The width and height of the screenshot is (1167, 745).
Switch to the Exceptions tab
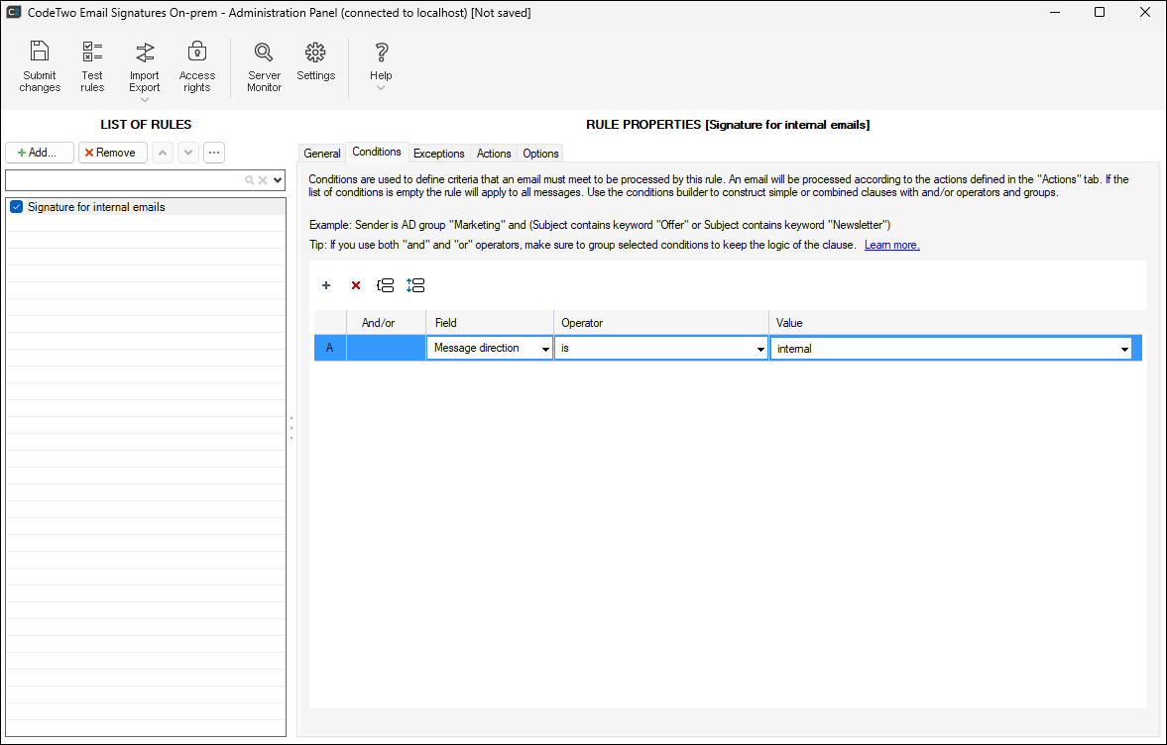[438, 154]
